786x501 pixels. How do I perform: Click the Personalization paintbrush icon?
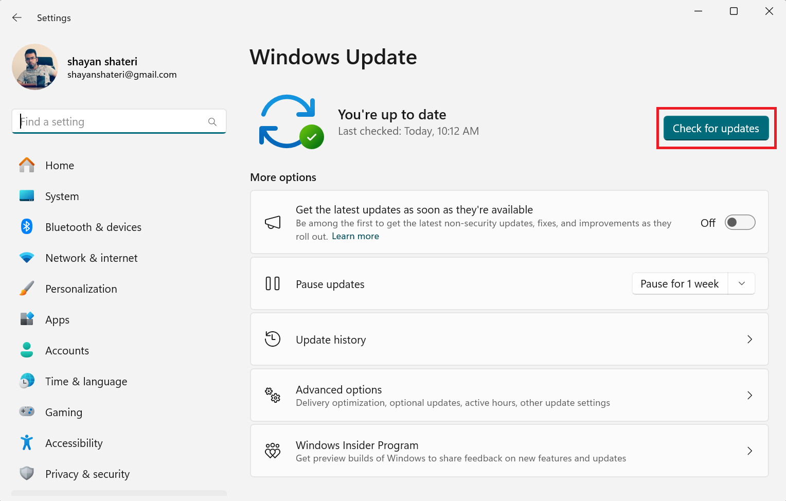27,289
